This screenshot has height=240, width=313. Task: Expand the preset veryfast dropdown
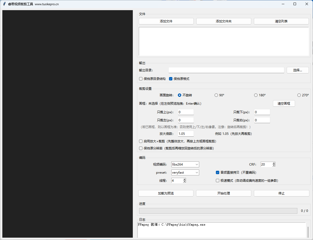pyautogui.click(x=185, y=173)
